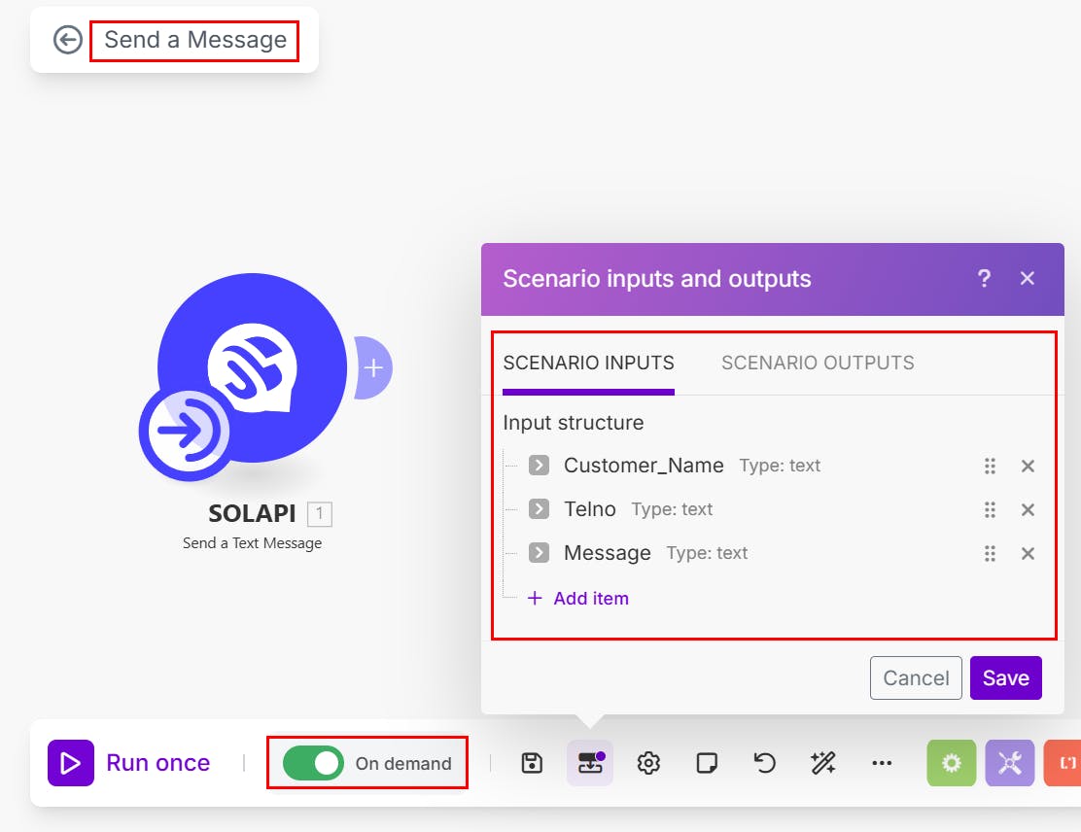
Task: Click the Telno item label
Action: [590, 509]
